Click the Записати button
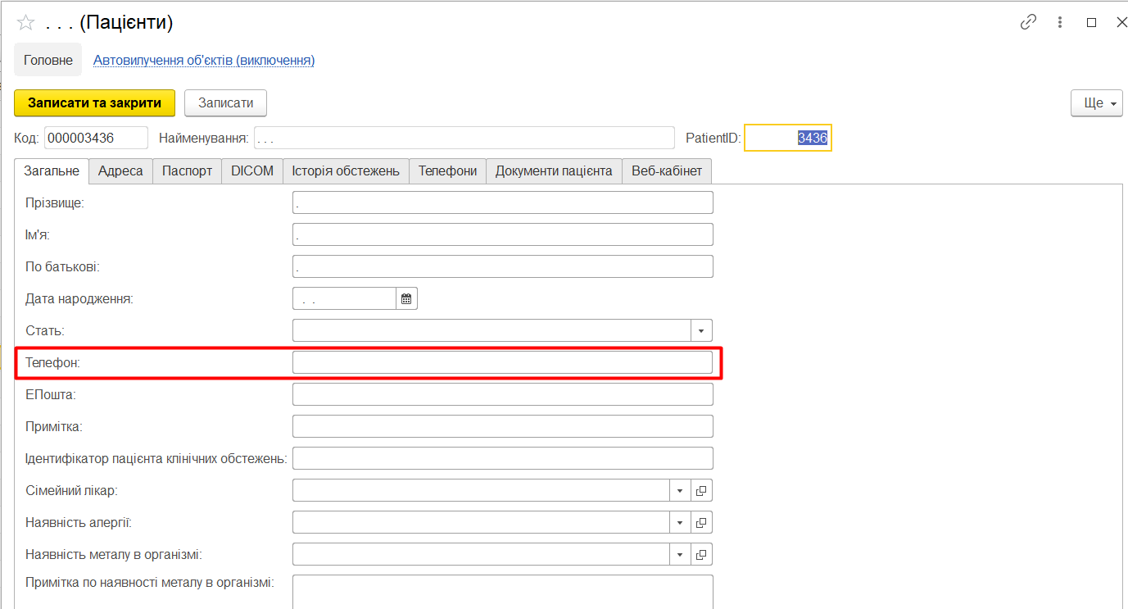 click(x=225, y=103)
